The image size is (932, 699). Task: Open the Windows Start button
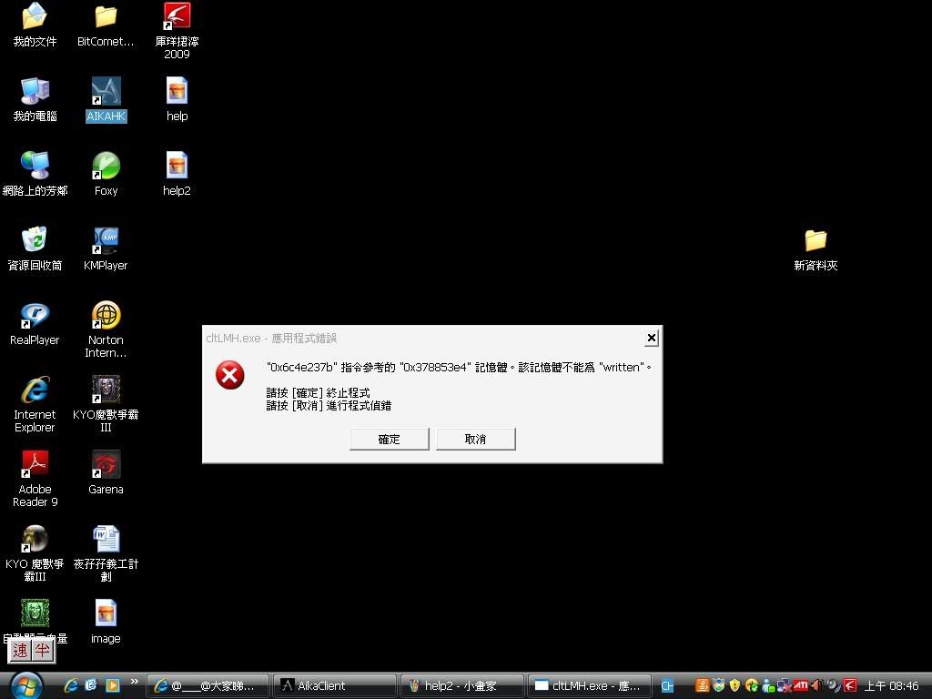[25, 684]
